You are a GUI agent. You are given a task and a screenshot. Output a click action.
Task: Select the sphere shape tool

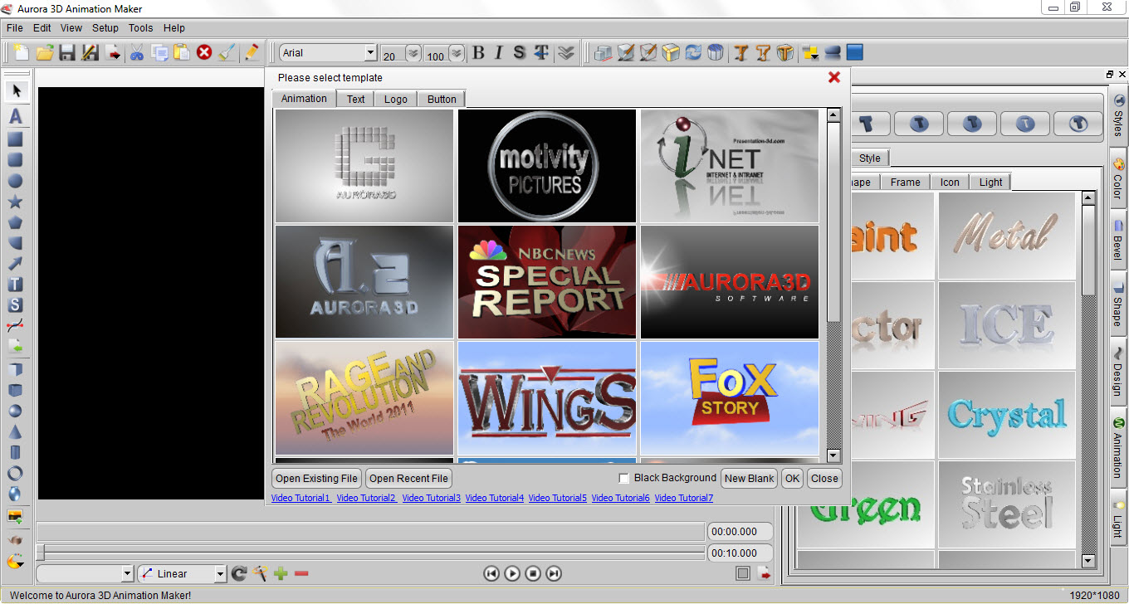pos(17,411)
